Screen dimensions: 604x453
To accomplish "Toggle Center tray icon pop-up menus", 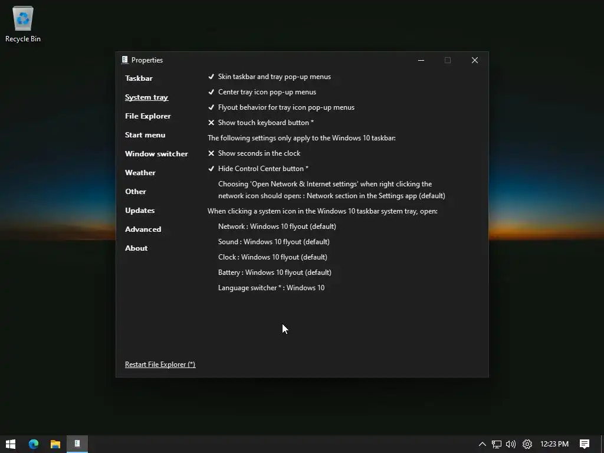I will (262, 92).
